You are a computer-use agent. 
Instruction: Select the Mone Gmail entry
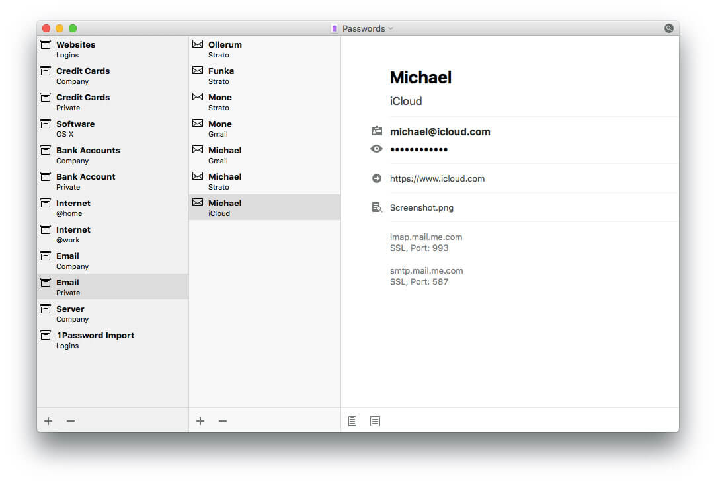point(265,129)
